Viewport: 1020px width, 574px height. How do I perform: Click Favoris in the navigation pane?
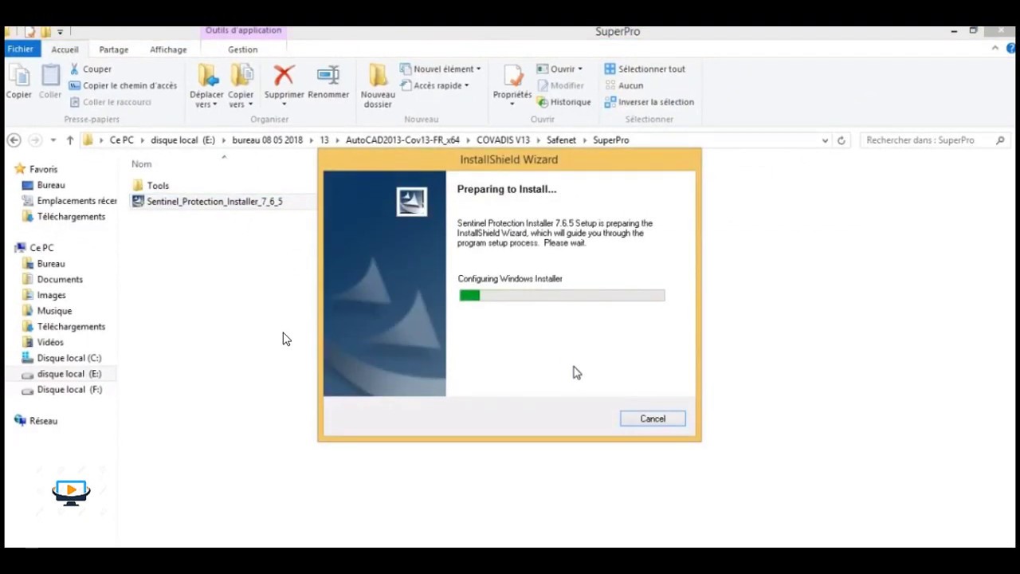[43, 169]
